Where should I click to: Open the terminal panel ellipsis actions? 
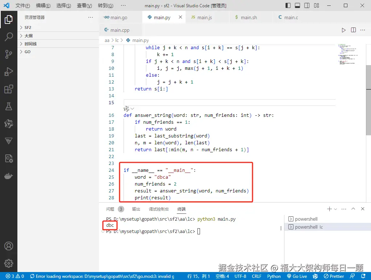pyautogui.click(x=344, y=209)
